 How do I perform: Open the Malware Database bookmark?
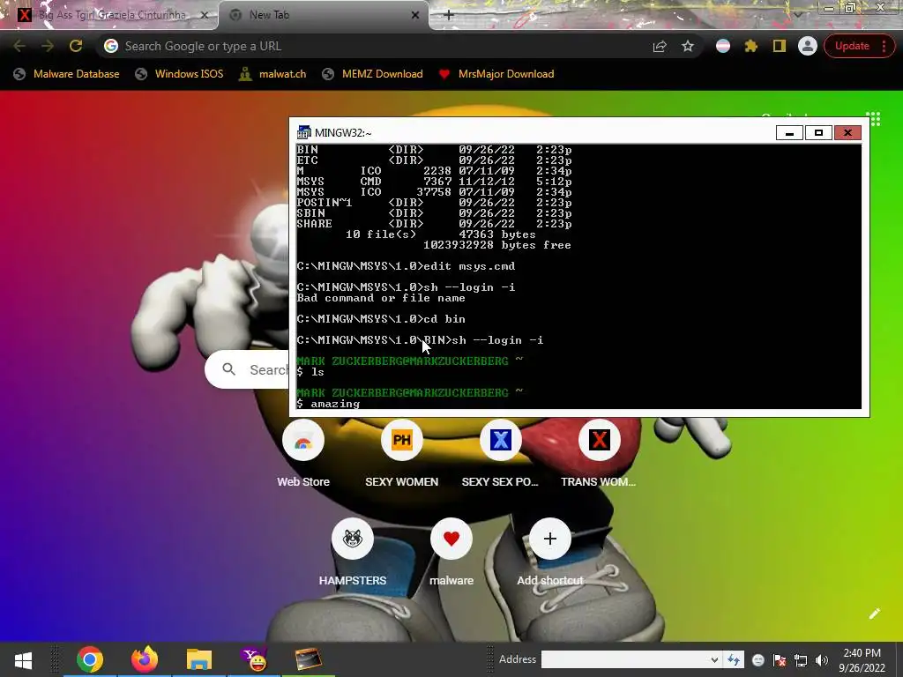pyautogui.click(x=67, y=74)
